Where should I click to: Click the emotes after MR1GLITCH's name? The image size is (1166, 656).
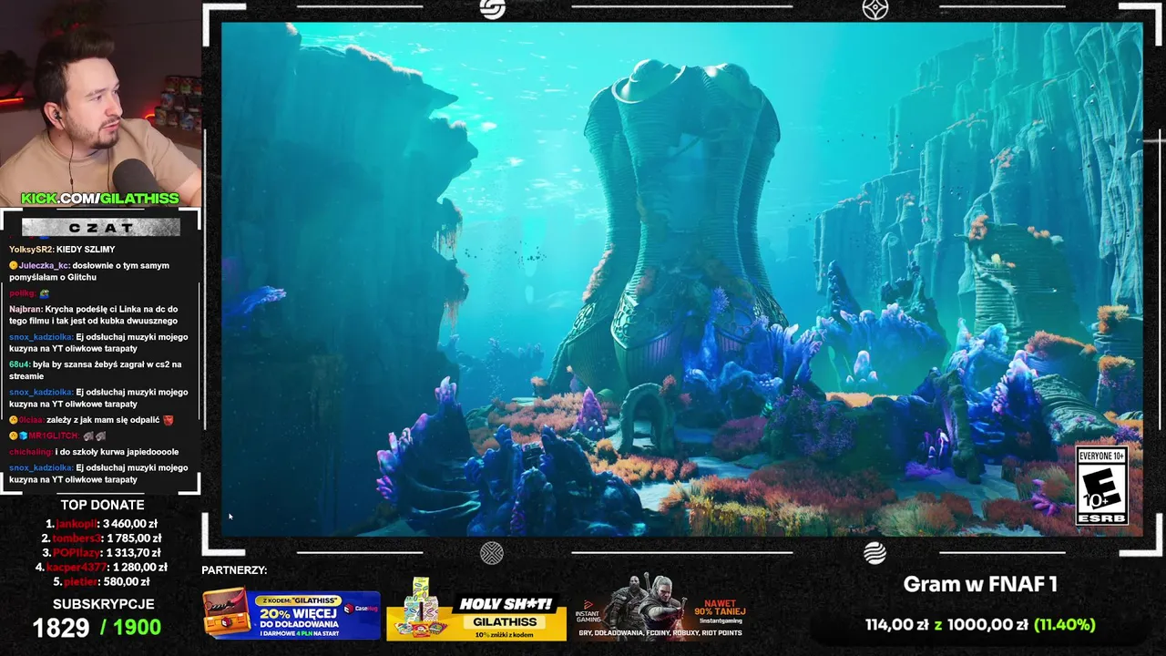pos(96,436)
